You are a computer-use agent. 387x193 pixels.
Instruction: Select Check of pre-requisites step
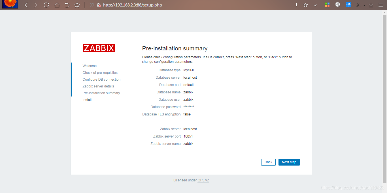[100, 73]
